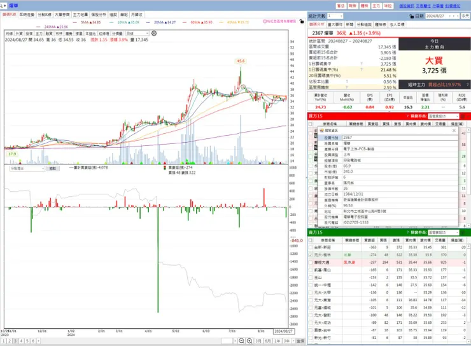Image resolution: width=471 pixels, height=346 pixels.
Task: Click the crosshair target icon above chart
Action: tap(154, 33)
